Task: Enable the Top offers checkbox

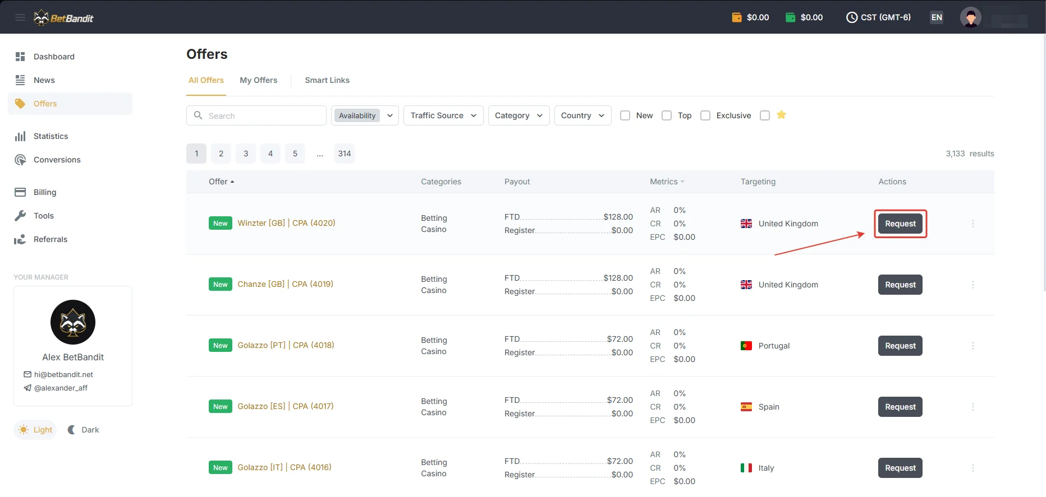Action: (x=667, y=115)
